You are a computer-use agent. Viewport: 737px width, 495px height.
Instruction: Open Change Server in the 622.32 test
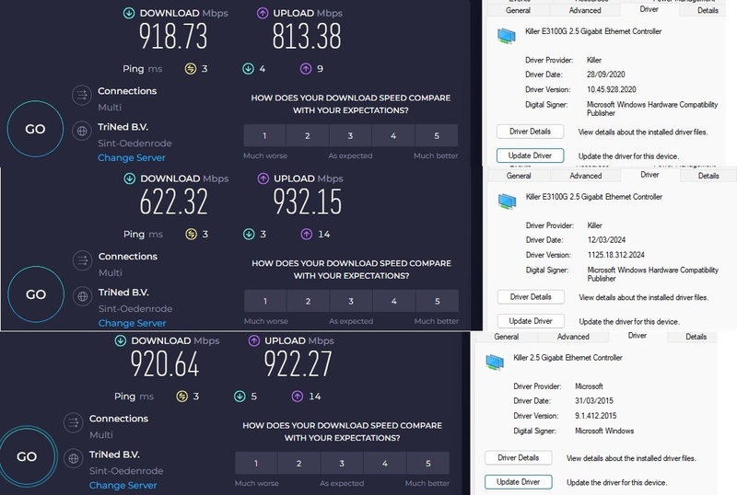tap(132, 323)
